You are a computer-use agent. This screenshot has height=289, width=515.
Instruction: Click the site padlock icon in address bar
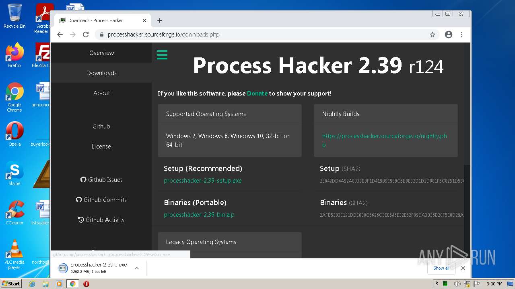(x=102, y=35)
